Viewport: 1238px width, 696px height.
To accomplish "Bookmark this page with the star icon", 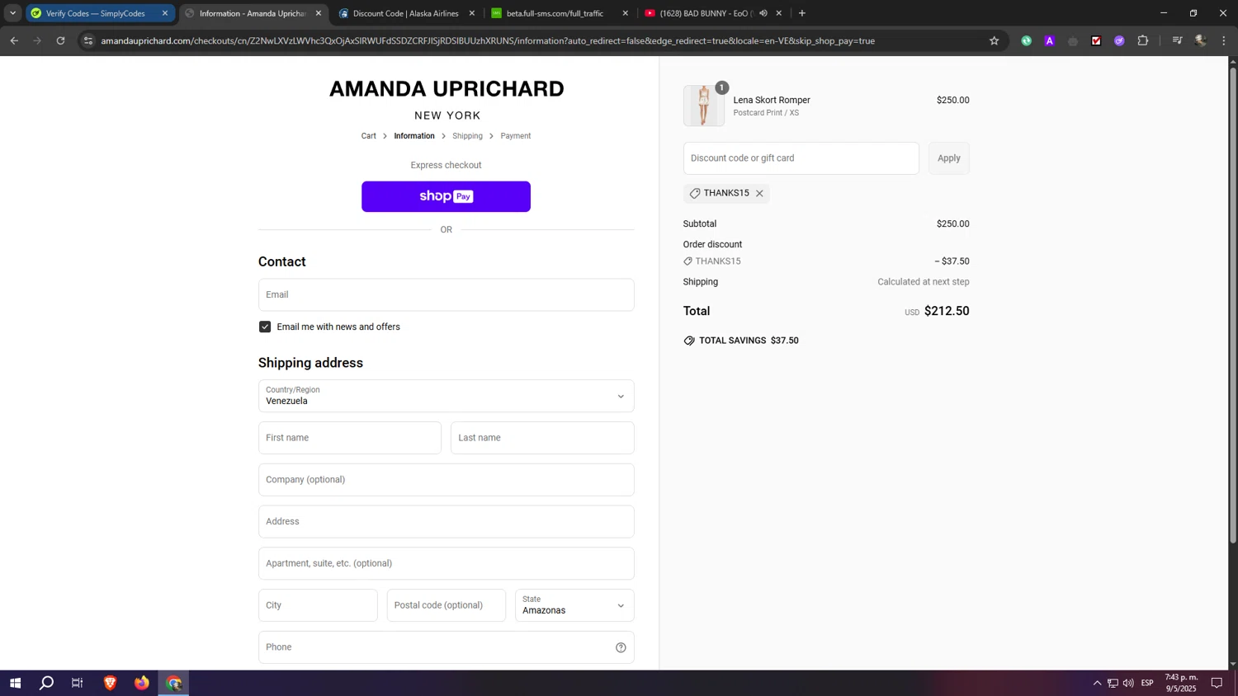I will (x=994, y=40).
